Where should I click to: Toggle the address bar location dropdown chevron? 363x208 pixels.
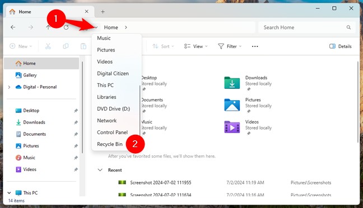click(x=96, y=27)
